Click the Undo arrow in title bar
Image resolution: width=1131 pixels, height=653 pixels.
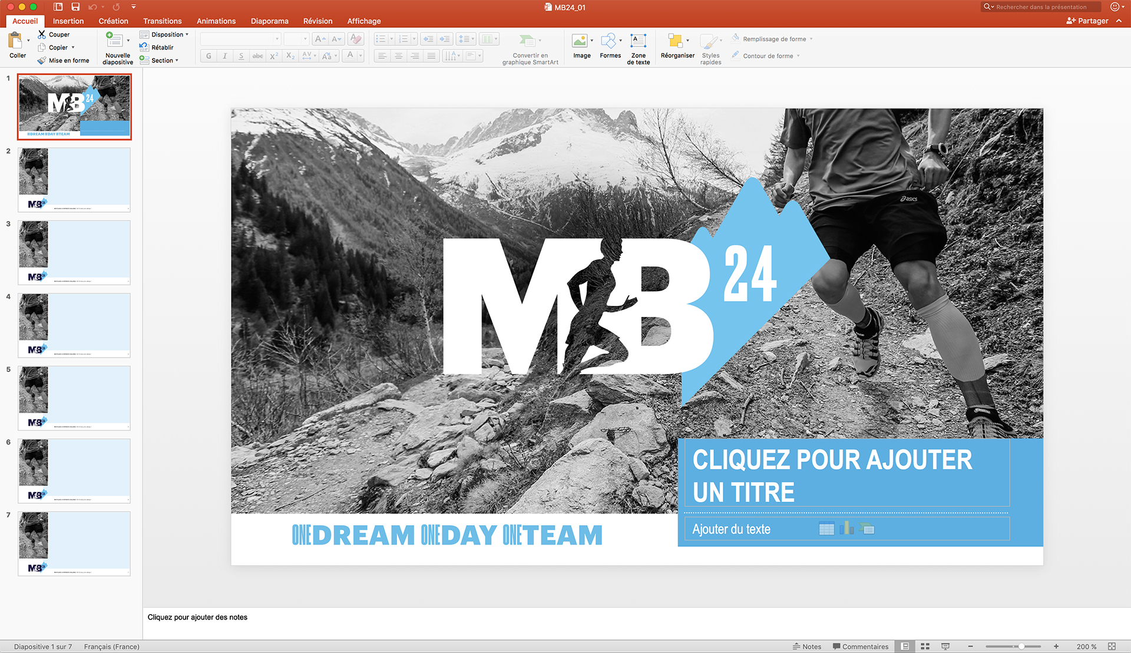[92, 7]
